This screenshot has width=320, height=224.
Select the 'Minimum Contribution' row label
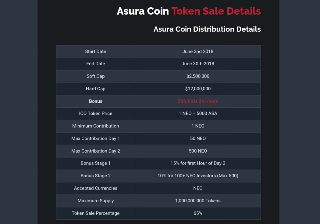pyautogui.click(x=96, y=126)
